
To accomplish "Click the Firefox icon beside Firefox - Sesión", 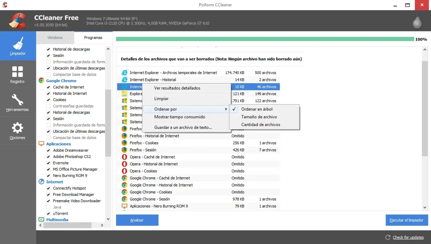I will click(x=125, y=150).
